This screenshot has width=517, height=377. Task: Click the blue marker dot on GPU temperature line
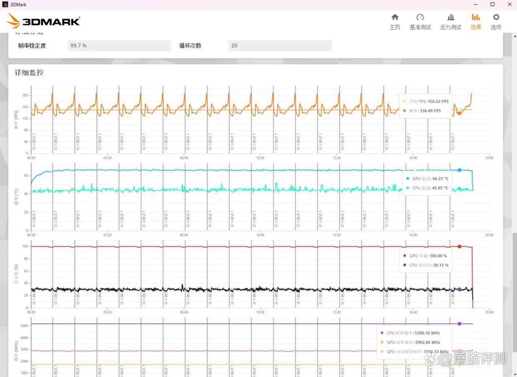[460, 170]
